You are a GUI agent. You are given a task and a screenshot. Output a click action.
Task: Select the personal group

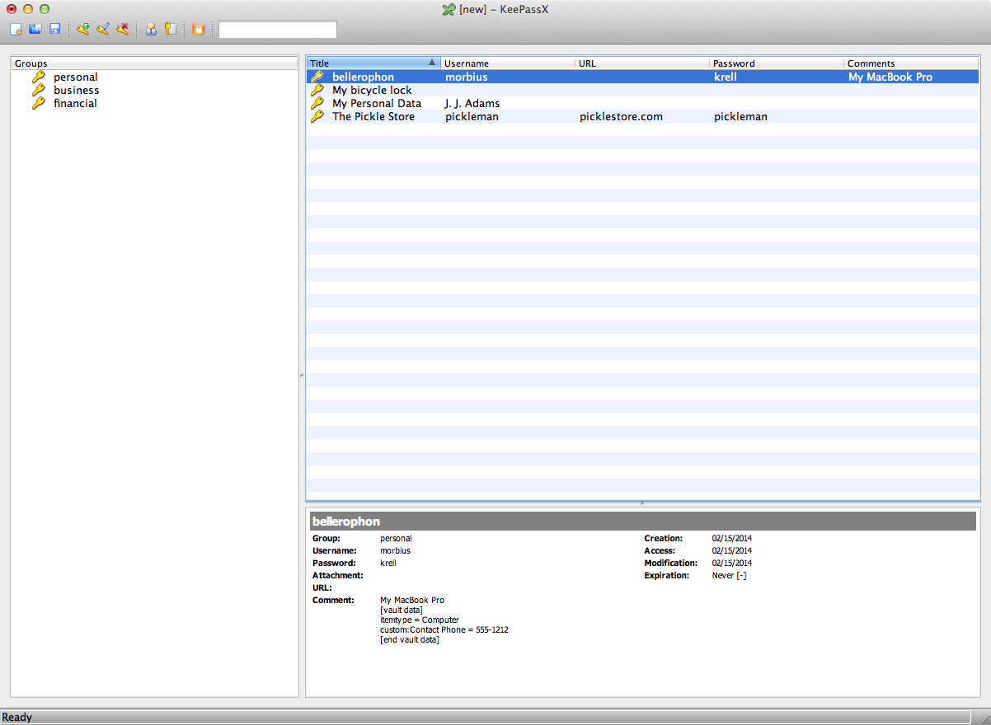click(75, 77)
